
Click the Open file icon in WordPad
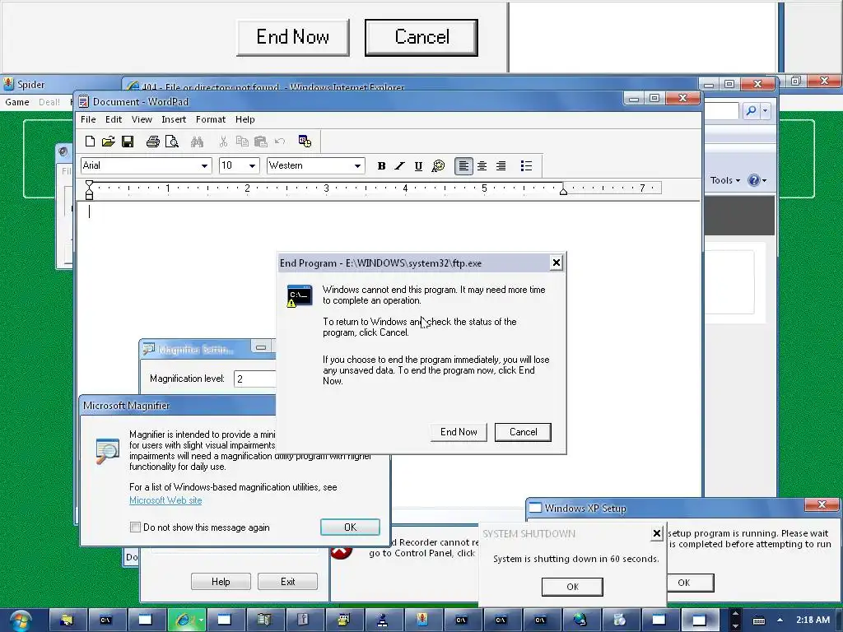[108, 142]
